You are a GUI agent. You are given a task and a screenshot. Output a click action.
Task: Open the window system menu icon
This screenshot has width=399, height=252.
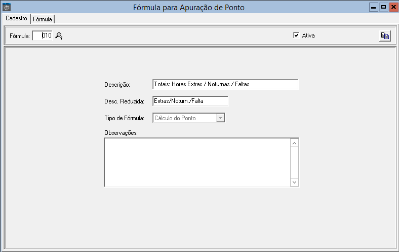coord(7,8)
